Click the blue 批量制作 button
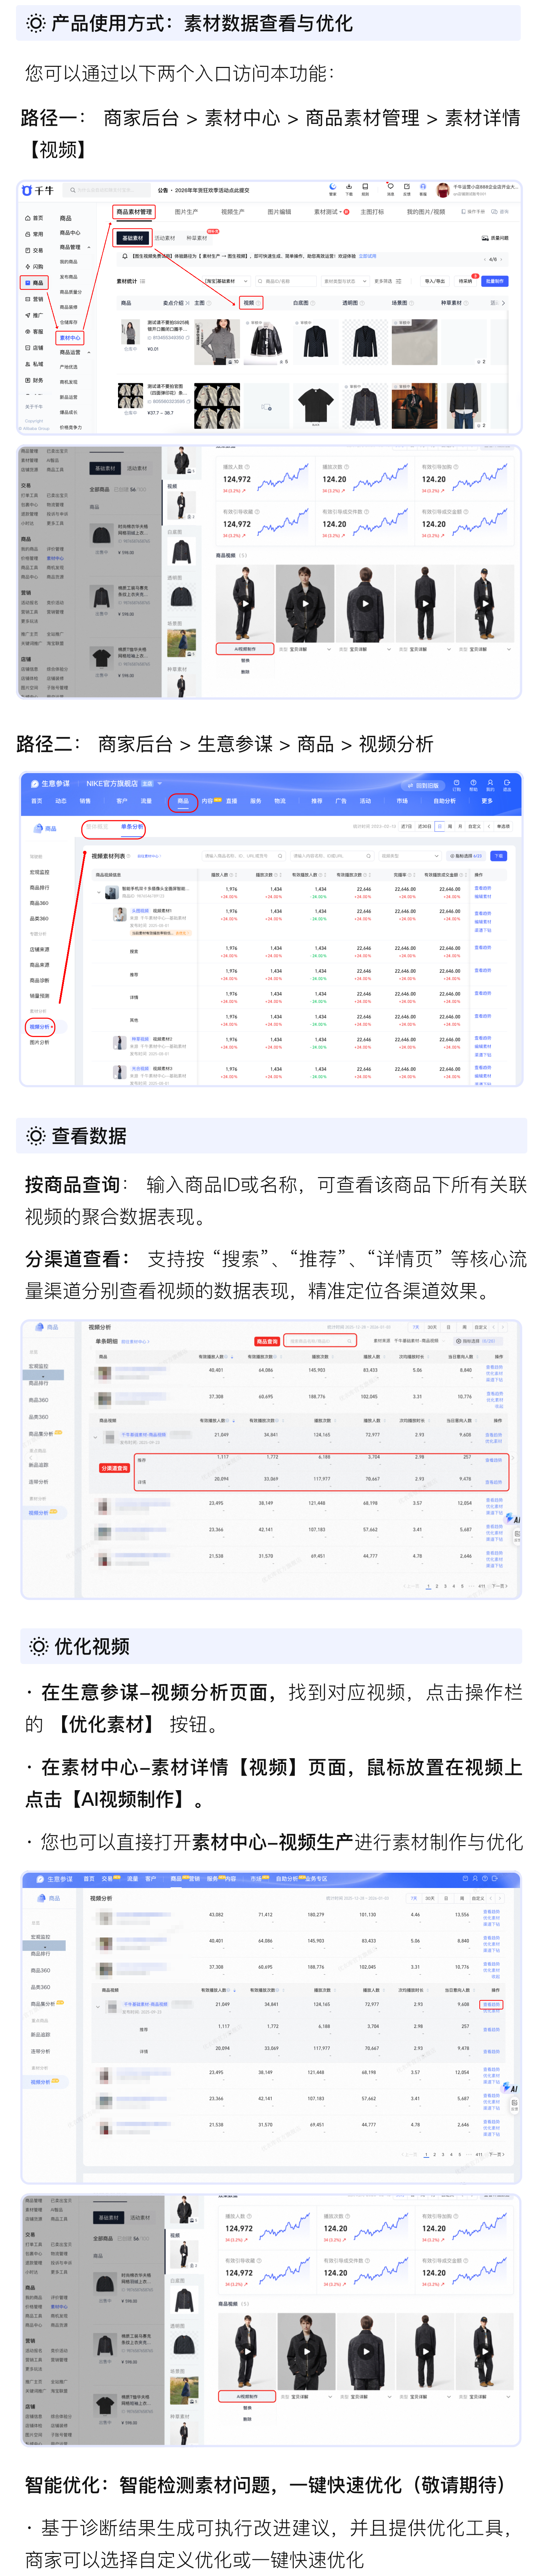Image resolution: width=544 pixels, height=2576 pixels. coord(495,281)
